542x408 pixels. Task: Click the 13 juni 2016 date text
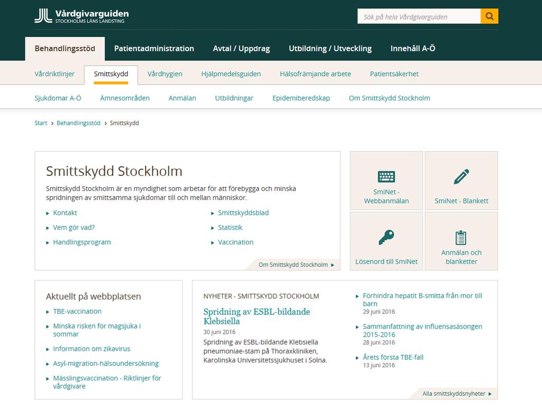pyautogui.click(x=379, y=365)
